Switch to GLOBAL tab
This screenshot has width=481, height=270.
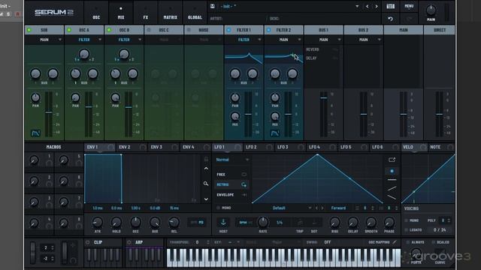click(x=195, y=13)
